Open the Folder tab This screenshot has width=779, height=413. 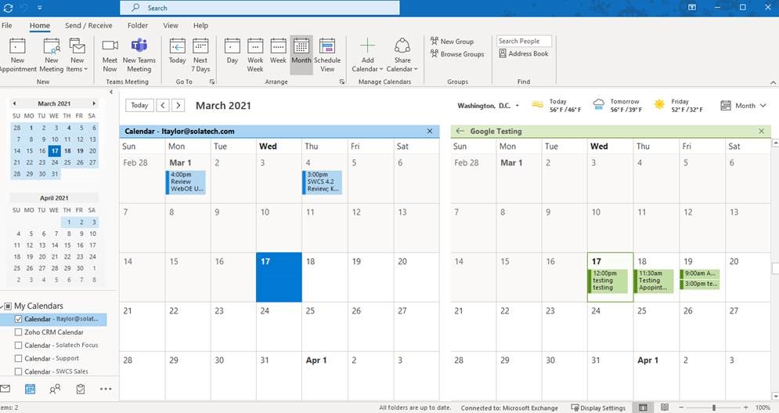coord(138,25)
